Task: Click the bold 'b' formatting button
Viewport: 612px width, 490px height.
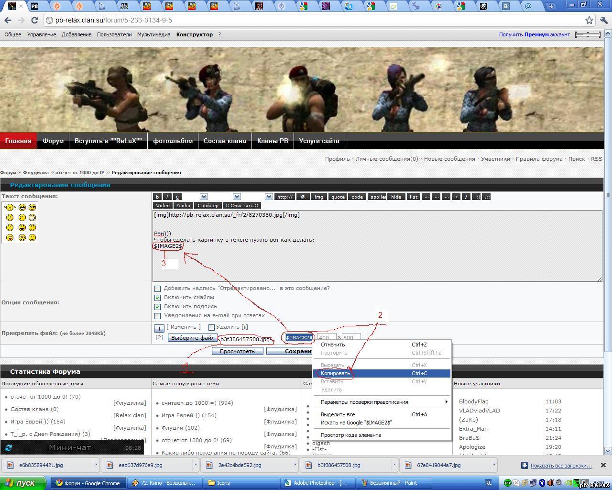Action: click(157, 197)
